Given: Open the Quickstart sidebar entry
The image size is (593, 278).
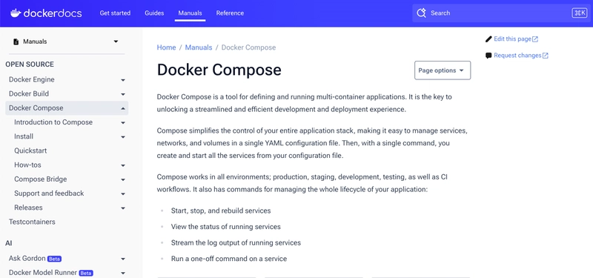Looking at the screenshot, I should [x=30, y=150].
